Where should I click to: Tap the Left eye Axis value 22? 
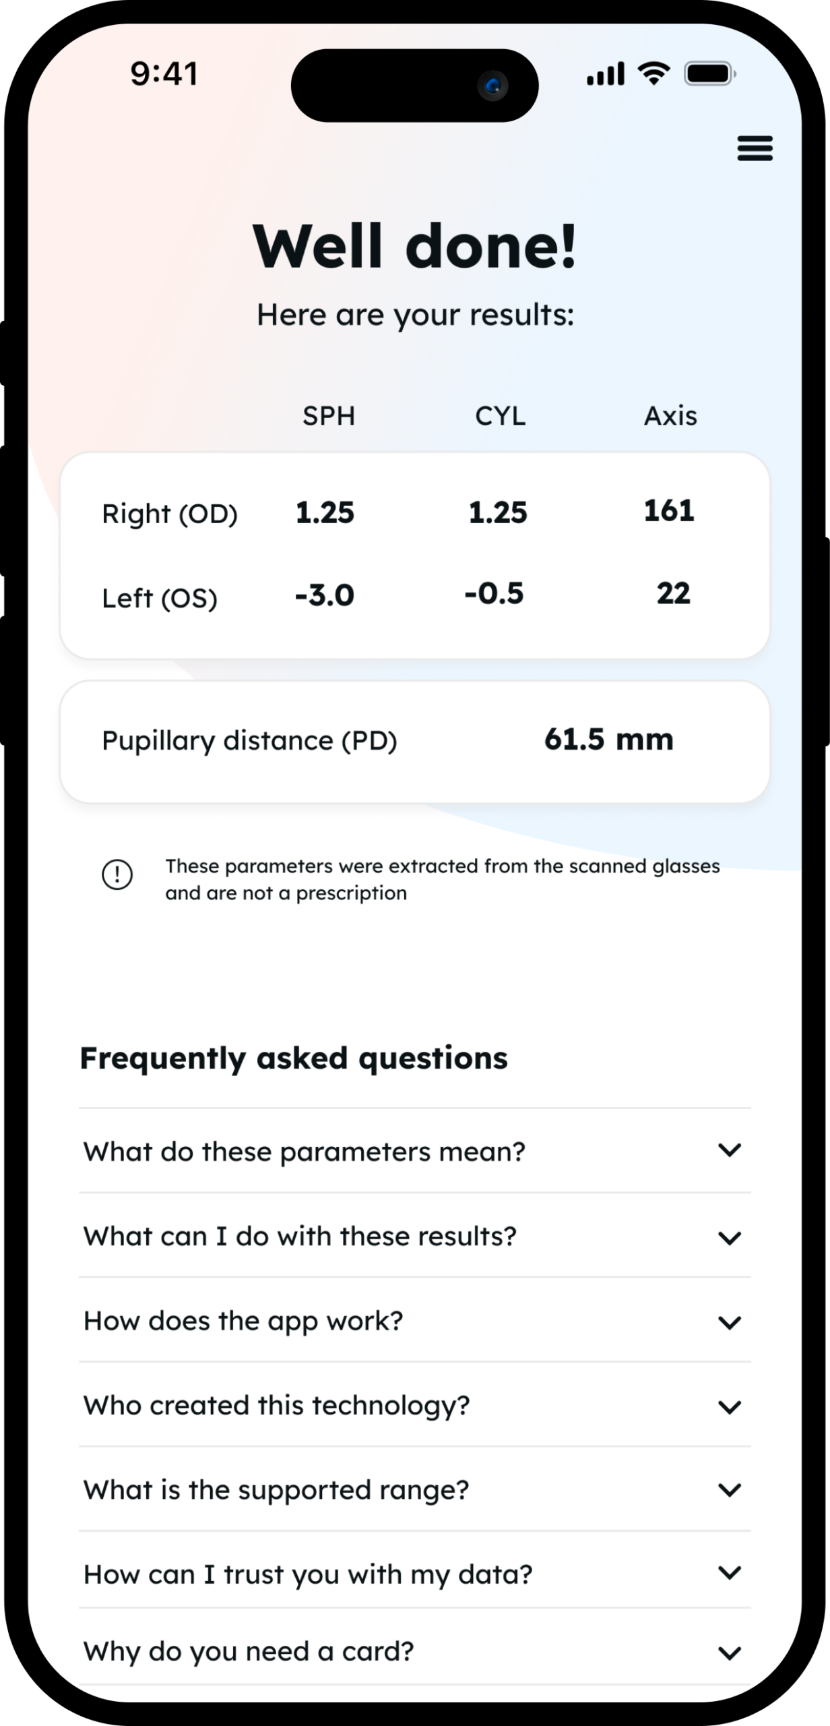point(673,593)
